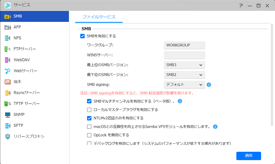Open the SNMP monitor icon
Viewport: 275px width, 164px height.
tap(8, 115)
